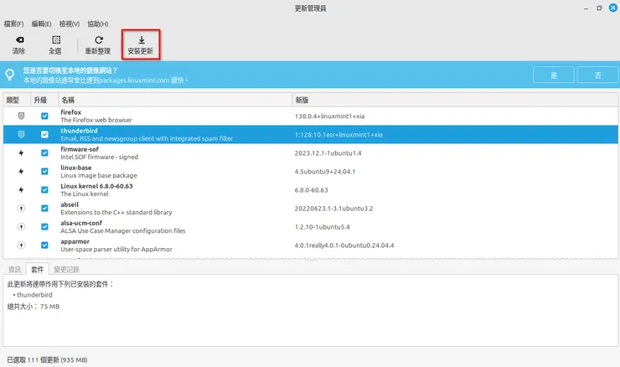Click the shield type icon for thunderbird
This screenshot has width=620, height=367.
tap(21, 134)
